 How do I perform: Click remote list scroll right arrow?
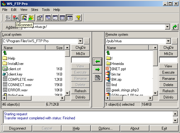pyautogui.click(x=150, y=98)
